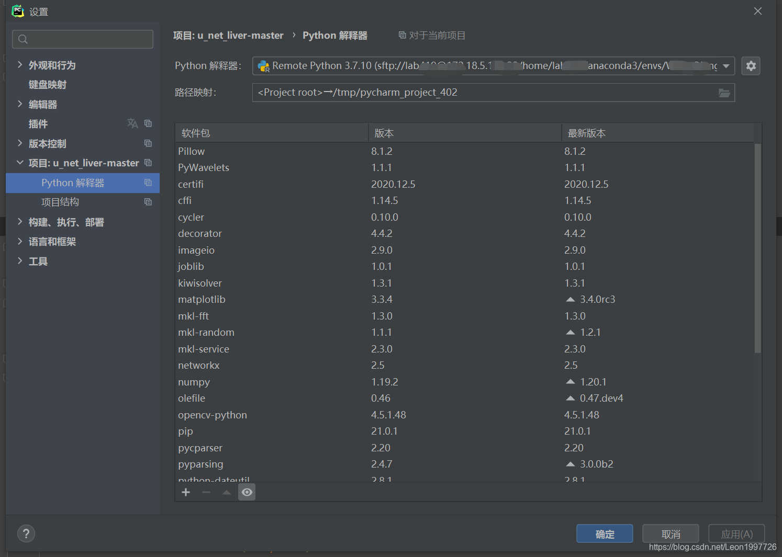Click the package list vertical scrollbar
The height and width of the screenshot is (557, 782).
pos(757,248)
